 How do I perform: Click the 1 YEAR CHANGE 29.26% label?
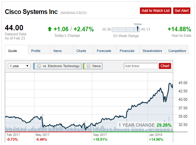point(145,125)
